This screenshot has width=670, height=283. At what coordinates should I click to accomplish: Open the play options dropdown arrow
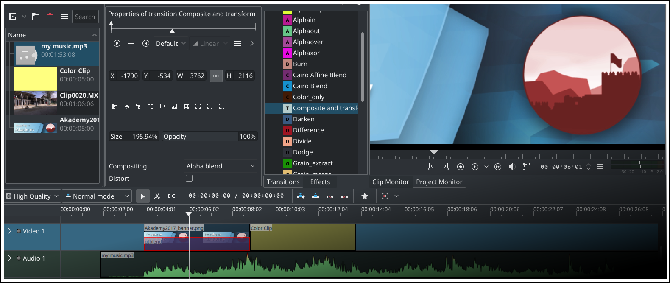click(486, 167)
